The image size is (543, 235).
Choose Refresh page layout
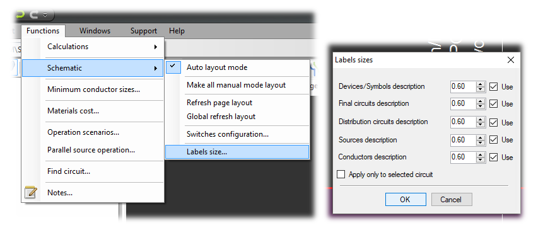(237, 103)
